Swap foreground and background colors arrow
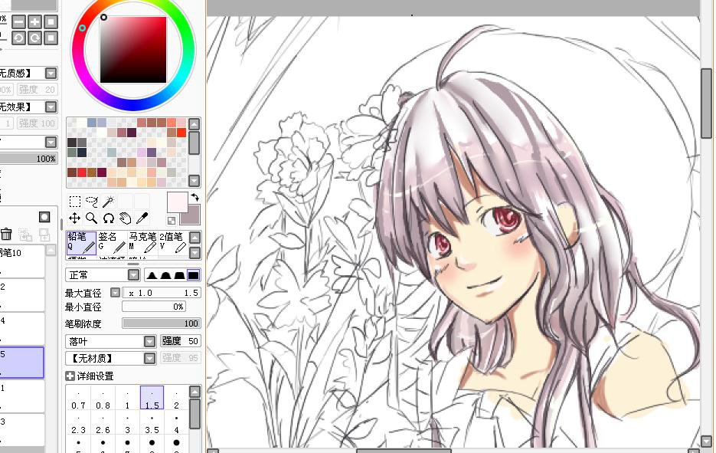The width and height of the screenshot is (716, 453). click(x=195, y=198)
